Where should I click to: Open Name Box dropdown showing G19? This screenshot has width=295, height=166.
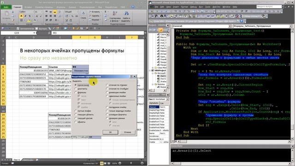[34, 33]
